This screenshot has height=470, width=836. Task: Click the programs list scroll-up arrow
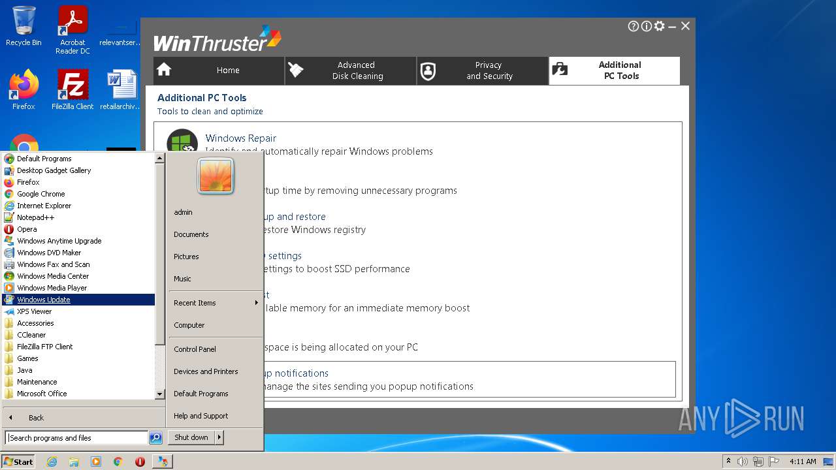click(160, 158)
